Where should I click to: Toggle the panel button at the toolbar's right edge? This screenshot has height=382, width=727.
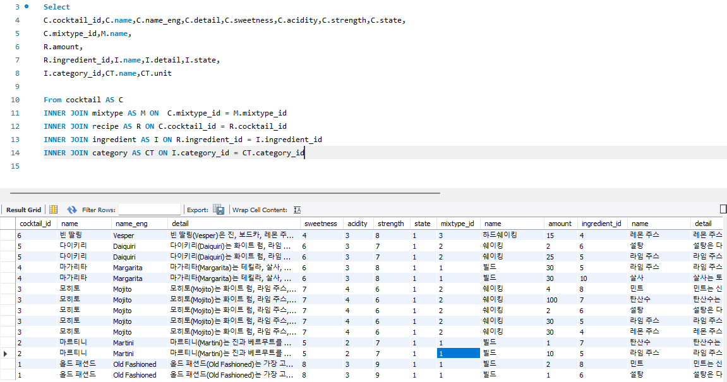click(723, 210)
